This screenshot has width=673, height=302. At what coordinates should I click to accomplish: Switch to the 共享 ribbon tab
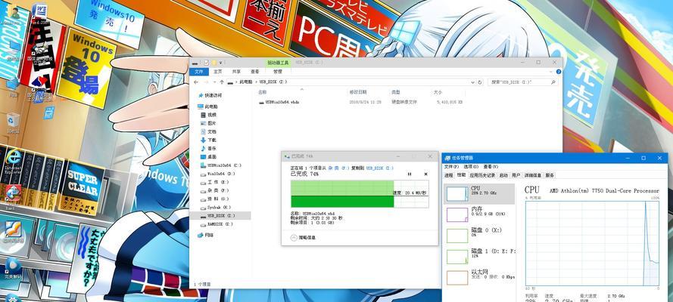point(236,72)
